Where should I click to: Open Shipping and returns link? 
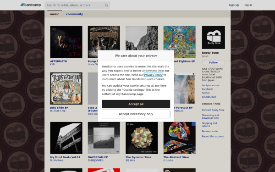[x=209, y=125]
